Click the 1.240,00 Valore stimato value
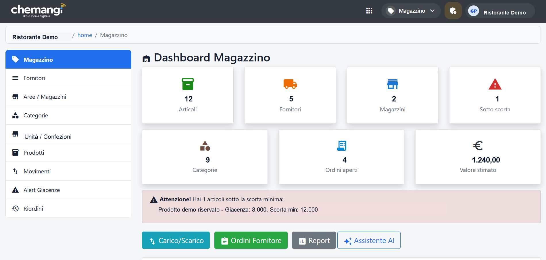546x260 pixels. pyautogui.click(x=486, y=160)
